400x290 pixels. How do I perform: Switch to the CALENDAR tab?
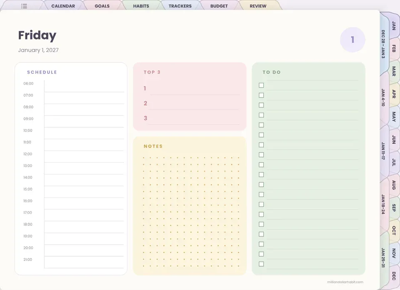tap(63, 6)
